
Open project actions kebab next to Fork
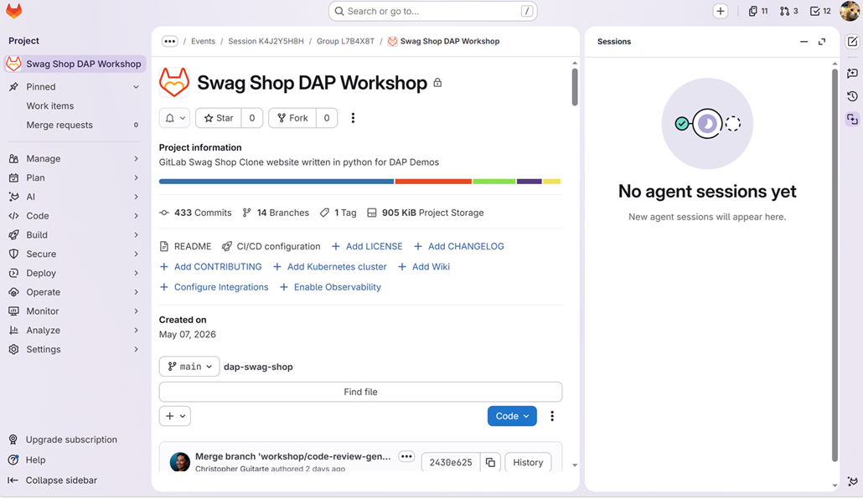353,118
